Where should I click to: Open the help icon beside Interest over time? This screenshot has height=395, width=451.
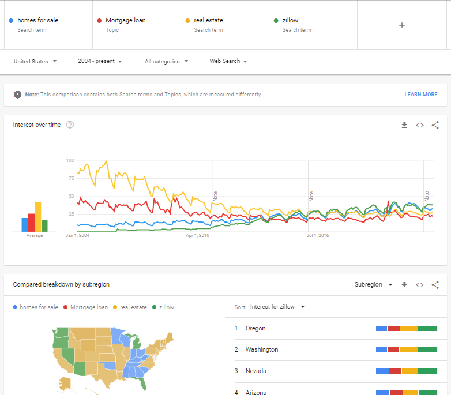70,125
